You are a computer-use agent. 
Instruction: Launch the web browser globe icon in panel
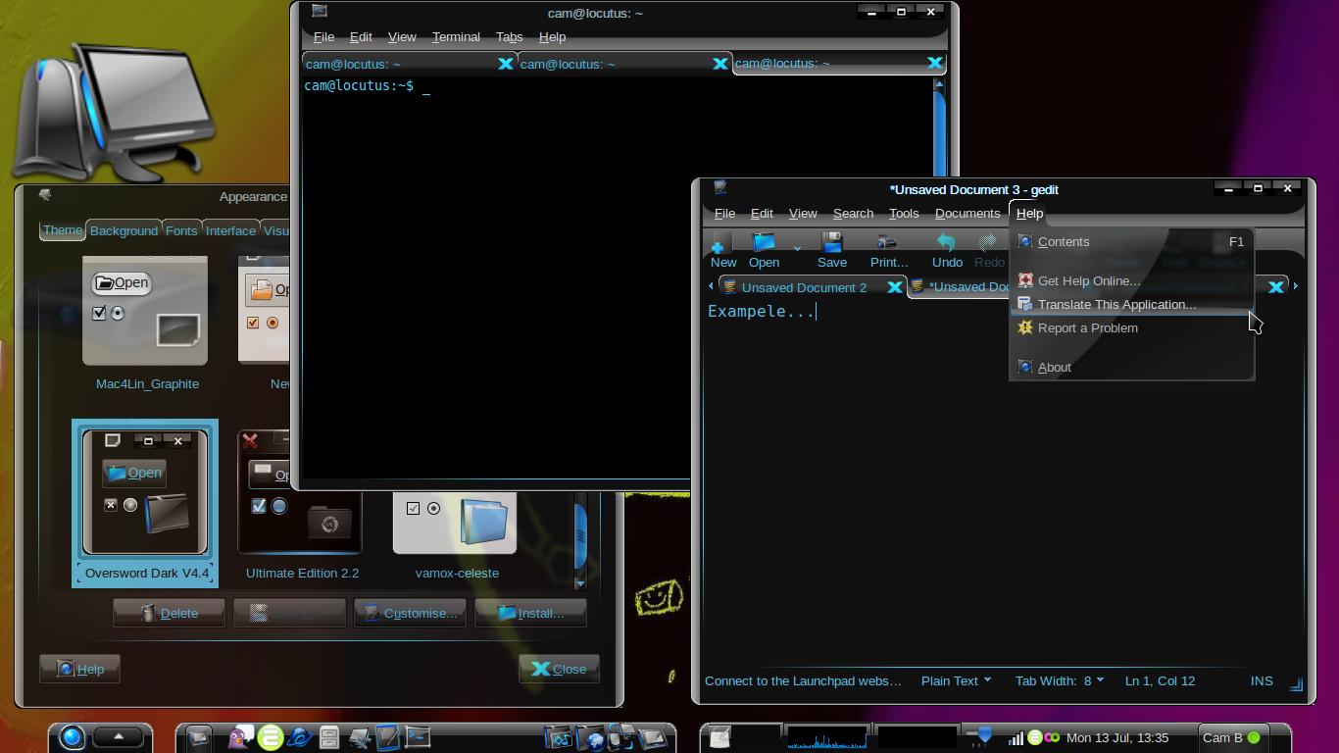tap(300, 737)
